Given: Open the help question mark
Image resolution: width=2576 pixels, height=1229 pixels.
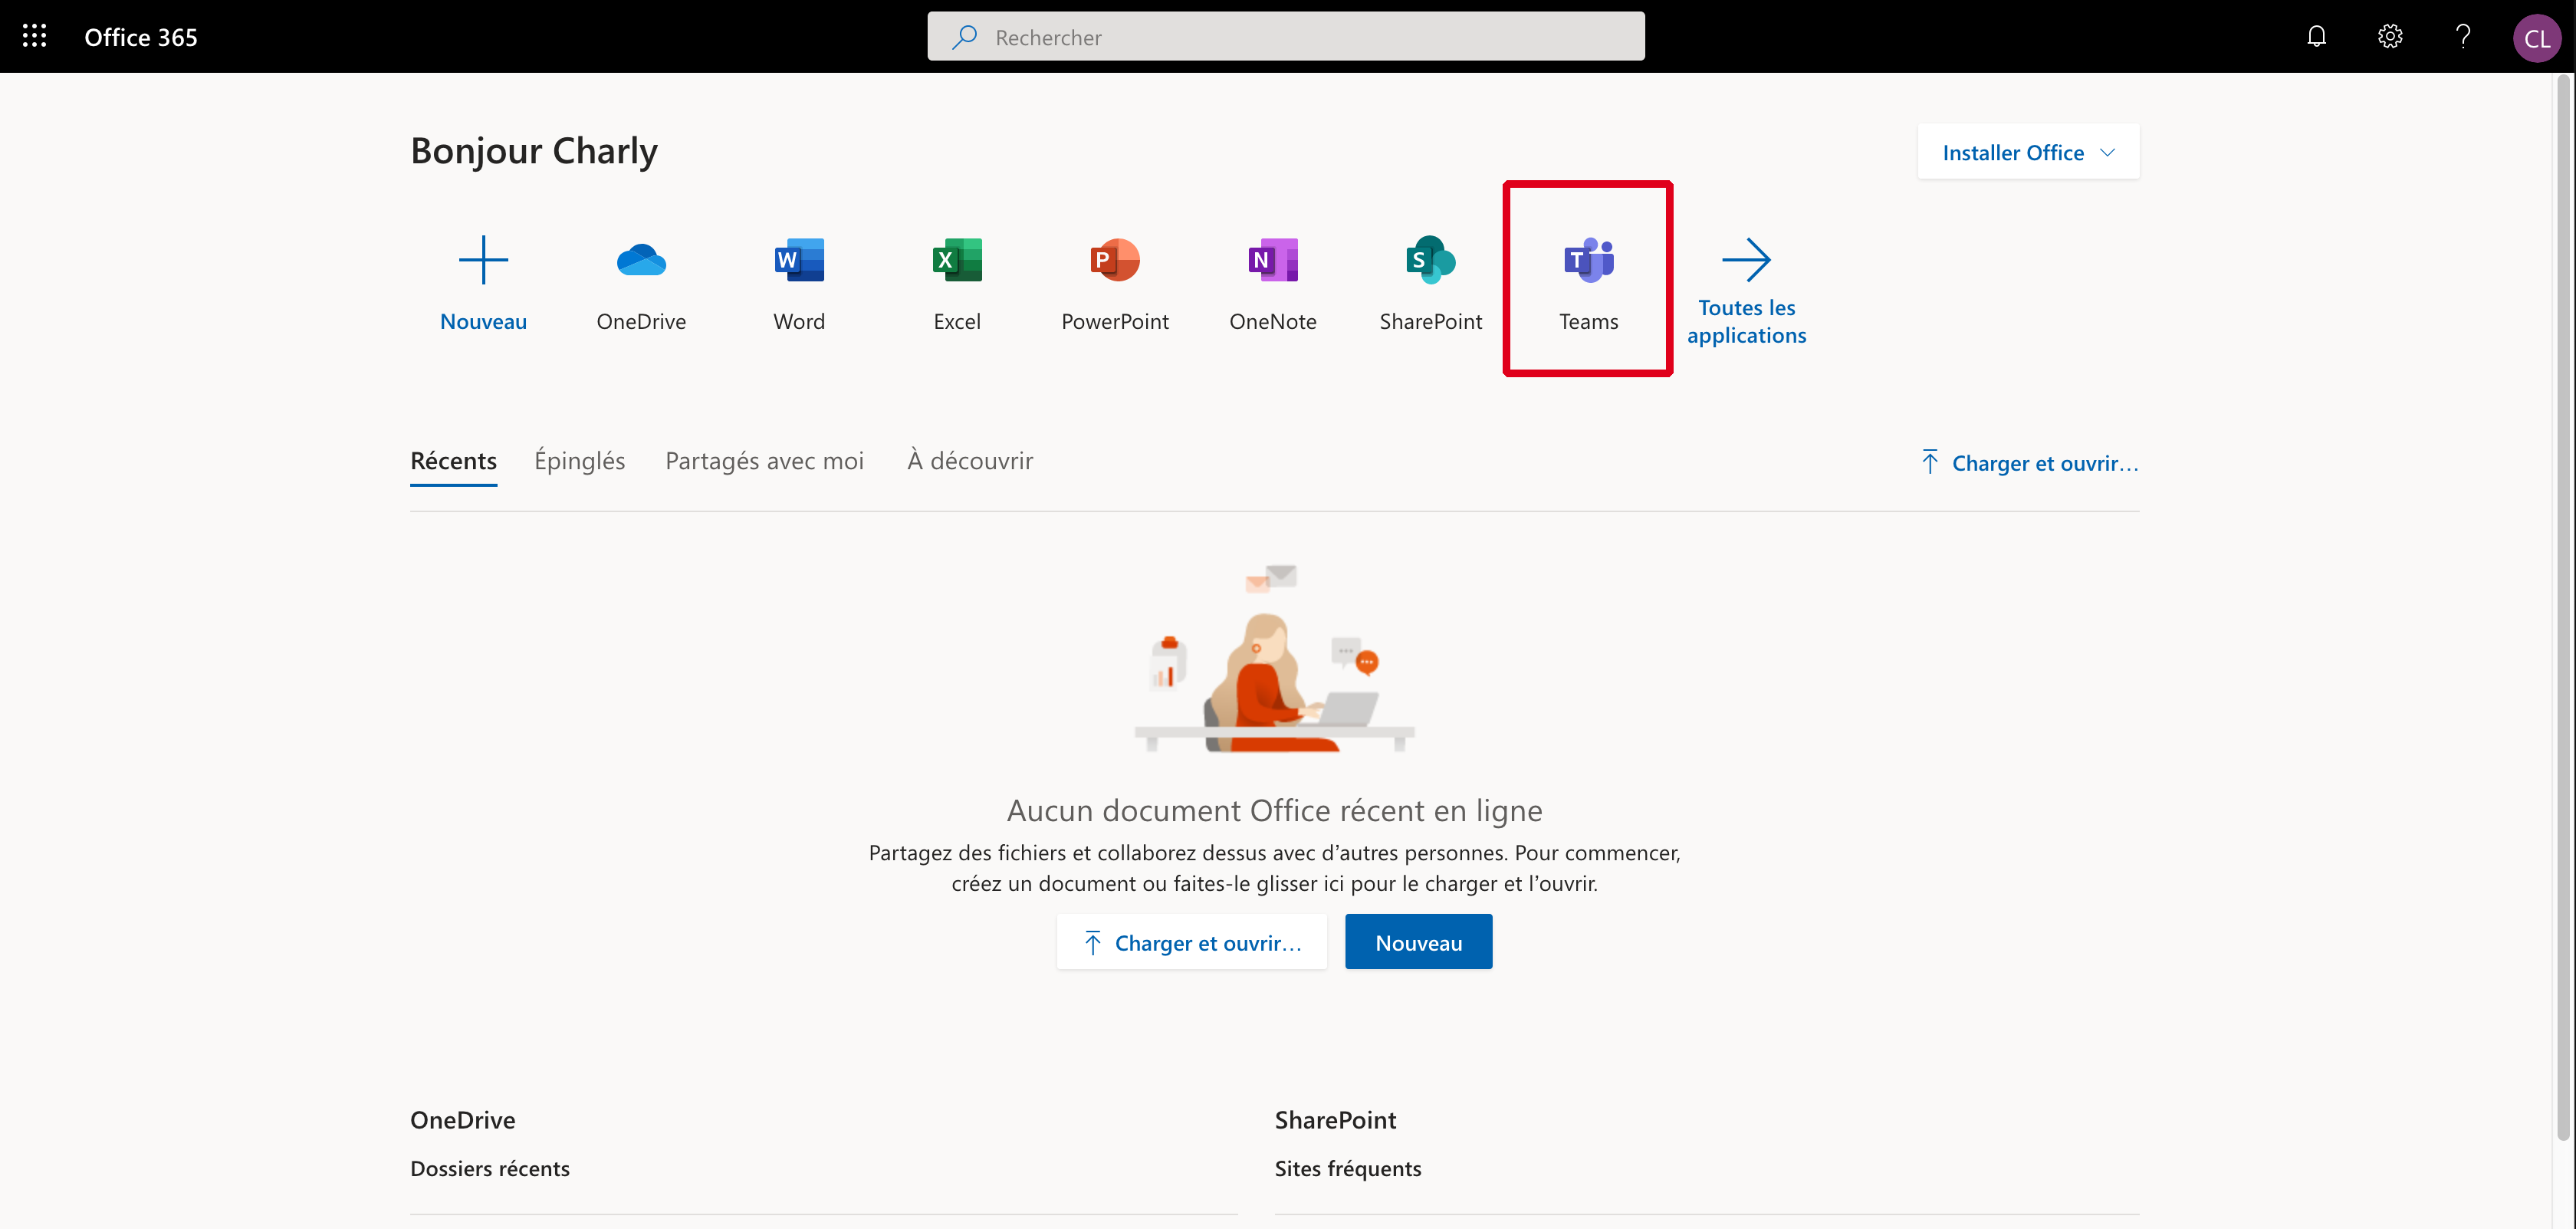Looking at the screenshot, I should tap(2463, 36).
